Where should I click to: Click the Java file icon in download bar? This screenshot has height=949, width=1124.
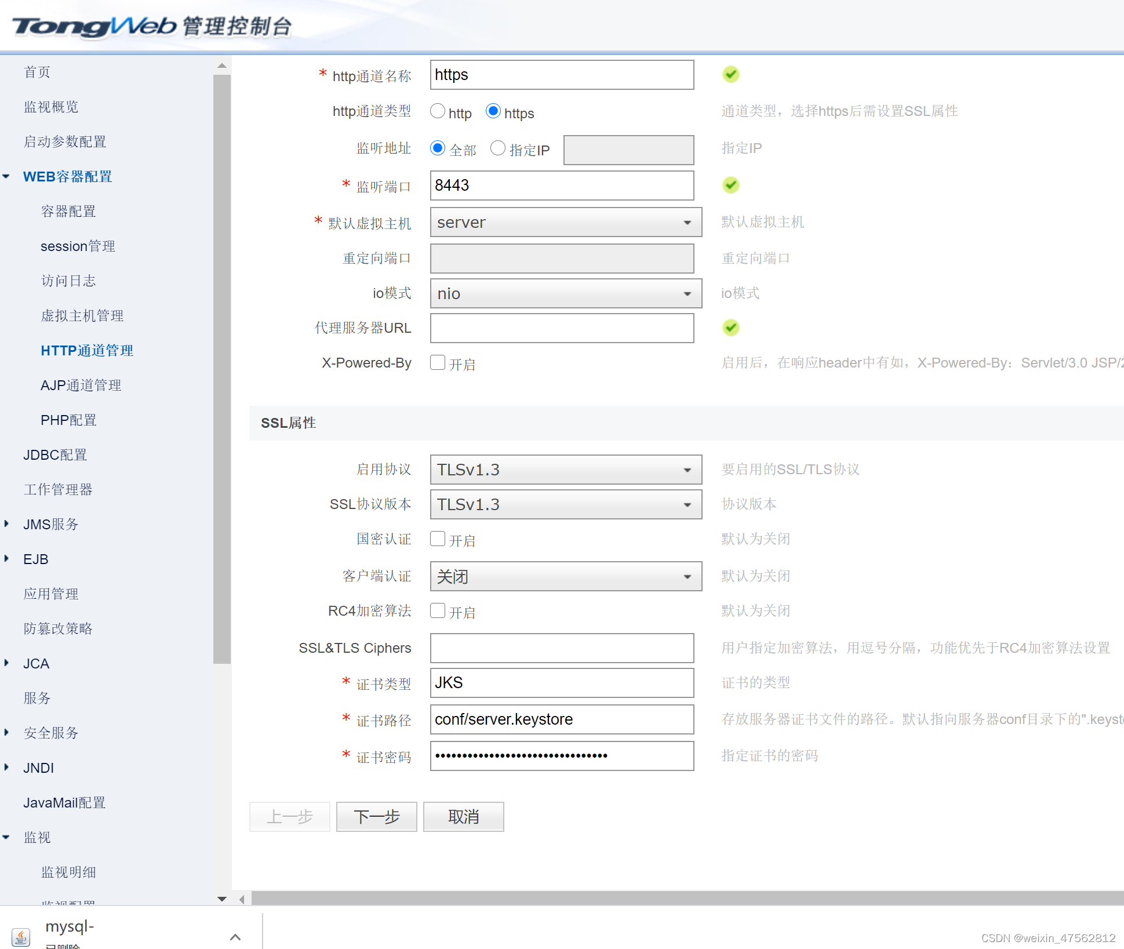[x=21, y=936]
